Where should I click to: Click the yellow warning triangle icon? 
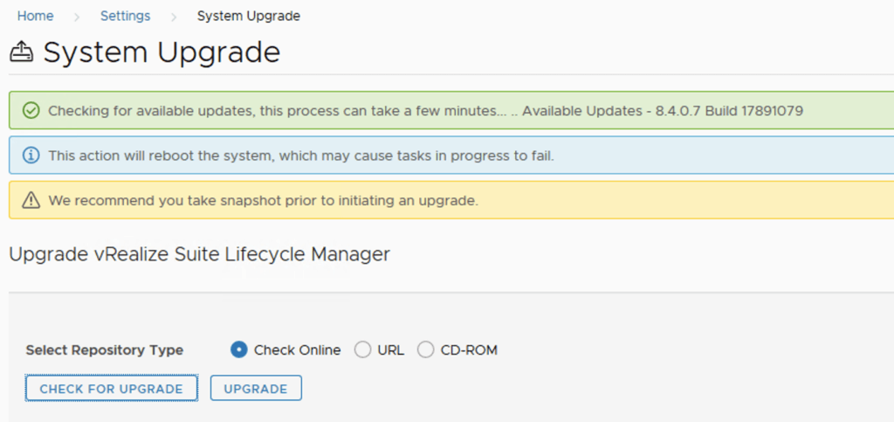tap(31, 201)
